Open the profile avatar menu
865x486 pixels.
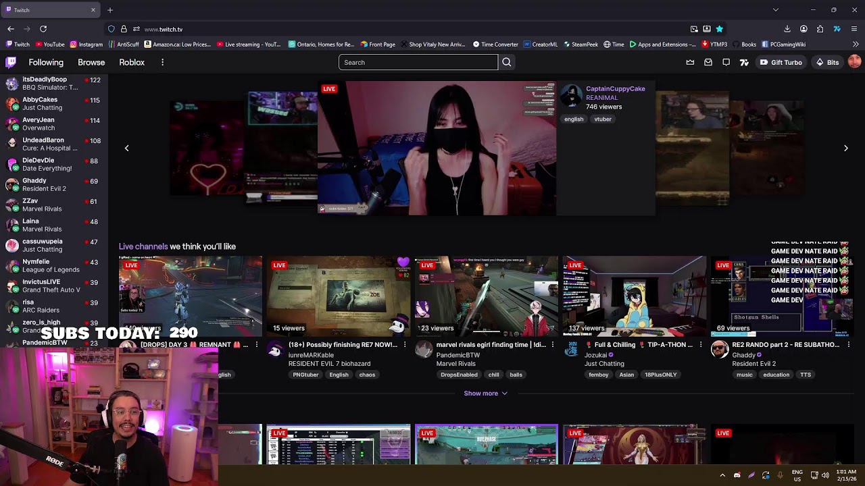(x=854, y=62)
